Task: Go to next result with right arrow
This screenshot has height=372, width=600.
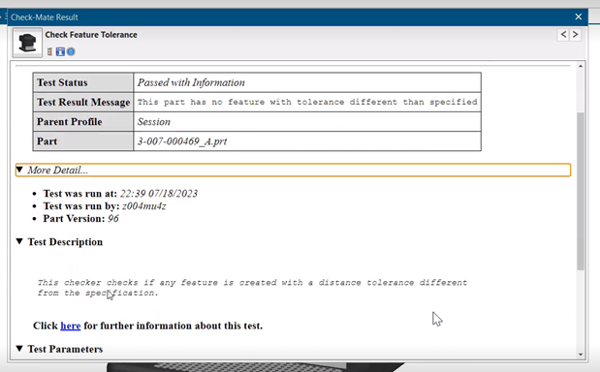Action: click(x=575, y=35)
